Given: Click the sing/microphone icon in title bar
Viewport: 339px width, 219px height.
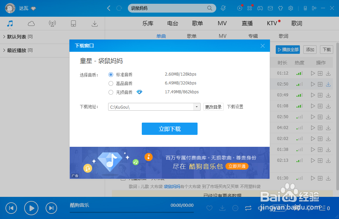Looking at the screenshot, I should point(223,8).
